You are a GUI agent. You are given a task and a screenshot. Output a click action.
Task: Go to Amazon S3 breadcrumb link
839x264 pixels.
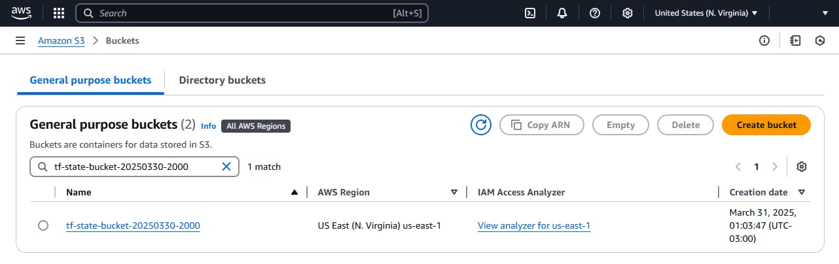click(62, 41)
